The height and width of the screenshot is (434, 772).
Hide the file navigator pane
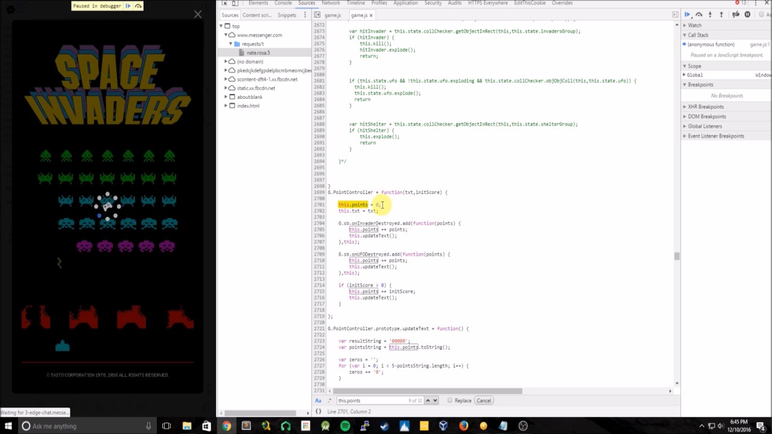click(x=317, y=15)
